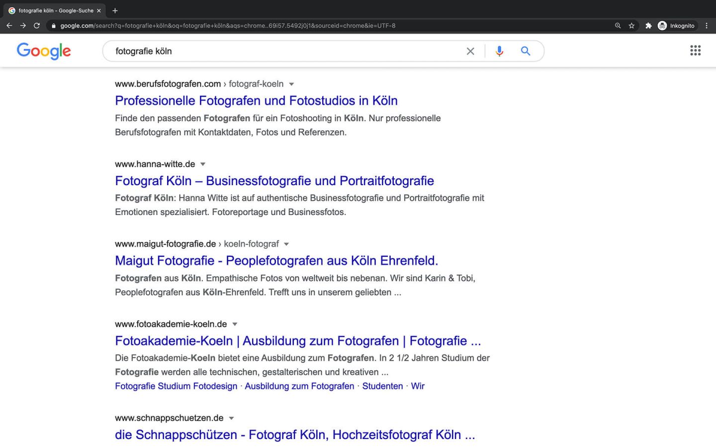Viewport: 716px width, 448px height.
Task: Open Fotoakademie-Koeln Ausbildung zum Fotografen result
Action: click(x=298, y=341)
